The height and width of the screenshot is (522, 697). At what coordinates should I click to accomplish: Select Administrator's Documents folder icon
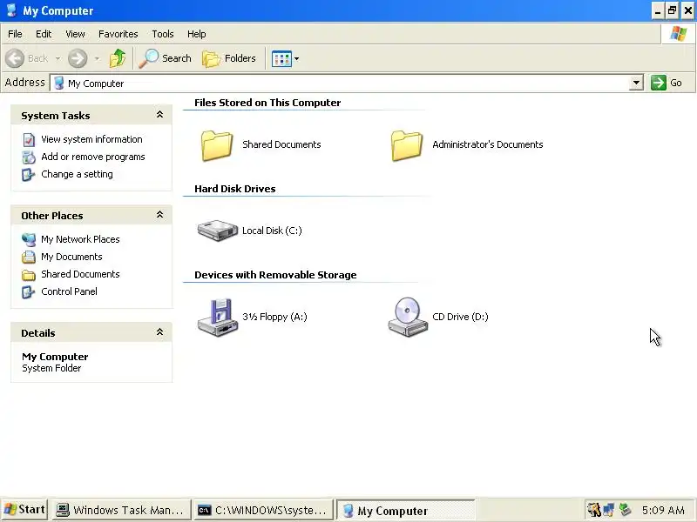[406, 145]
